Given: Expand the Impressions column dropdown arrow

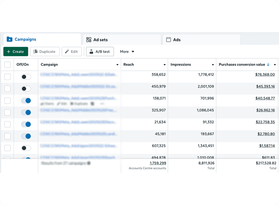Looking at the screenshot, I should click(x=213, y=65).
